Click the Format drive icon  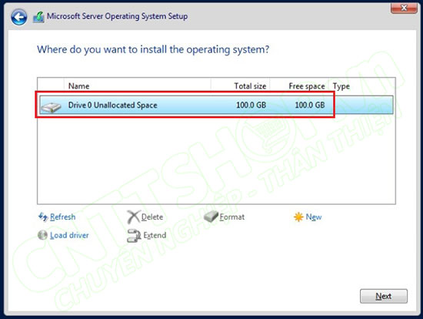(211, 217)
